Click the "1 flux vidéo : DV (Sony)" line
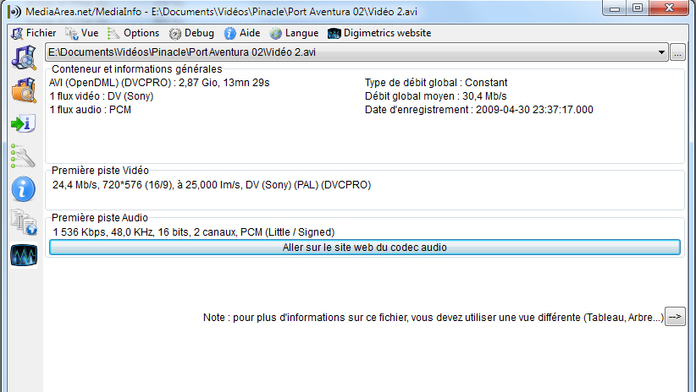This screenshot has width=696, height=392. pyautogui.click(x=102, y=96)
